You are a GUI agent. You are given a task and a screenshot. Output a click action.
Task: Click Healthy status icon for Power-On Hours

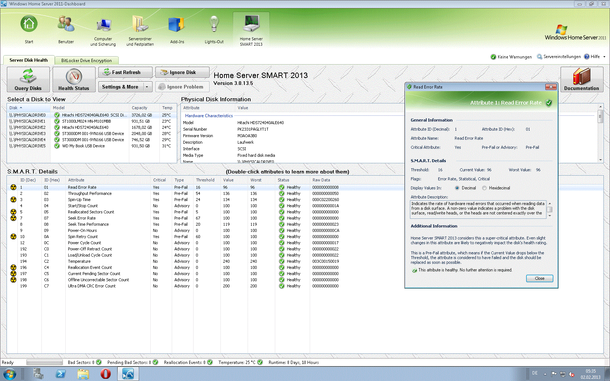(x=281, y=230)
